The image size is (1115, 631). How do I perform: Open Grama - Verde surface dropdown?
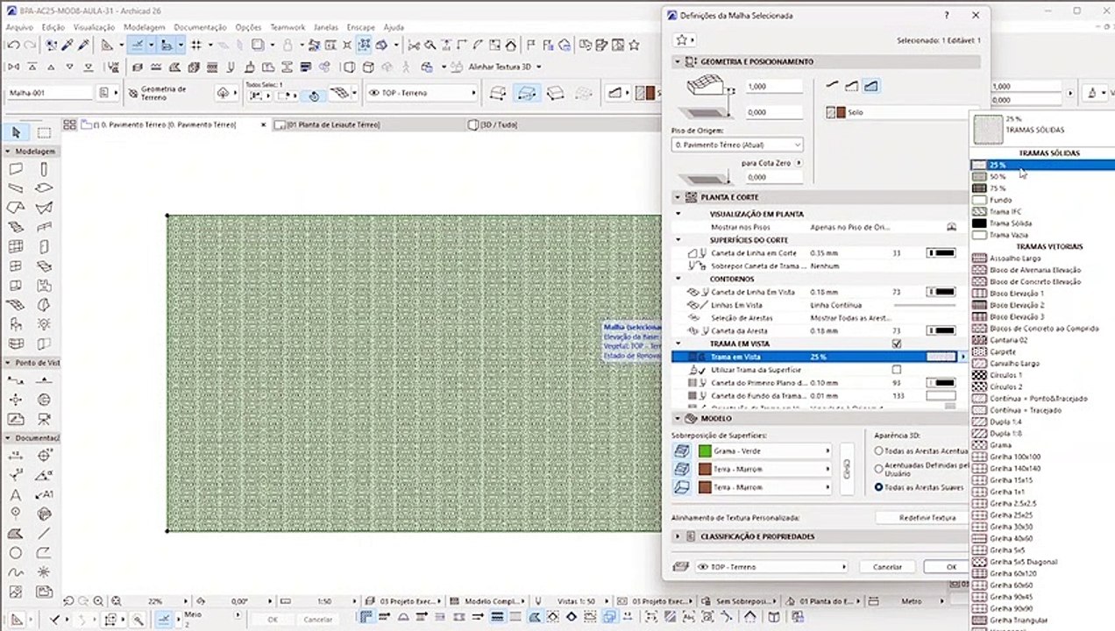tap(763, 450)
